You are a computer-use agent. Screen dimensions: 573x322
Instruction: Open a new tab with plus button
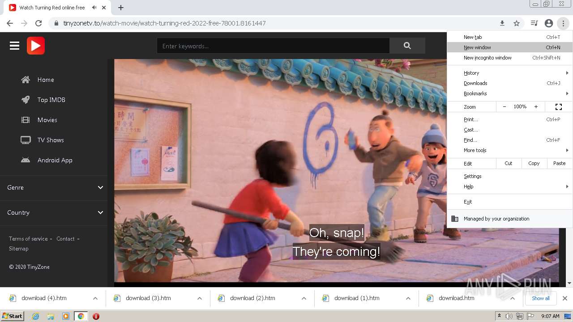121,8
